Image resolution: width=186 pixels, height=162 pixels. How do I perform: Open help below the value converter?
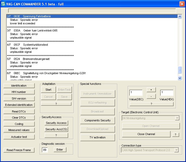(x=152, y=104)
